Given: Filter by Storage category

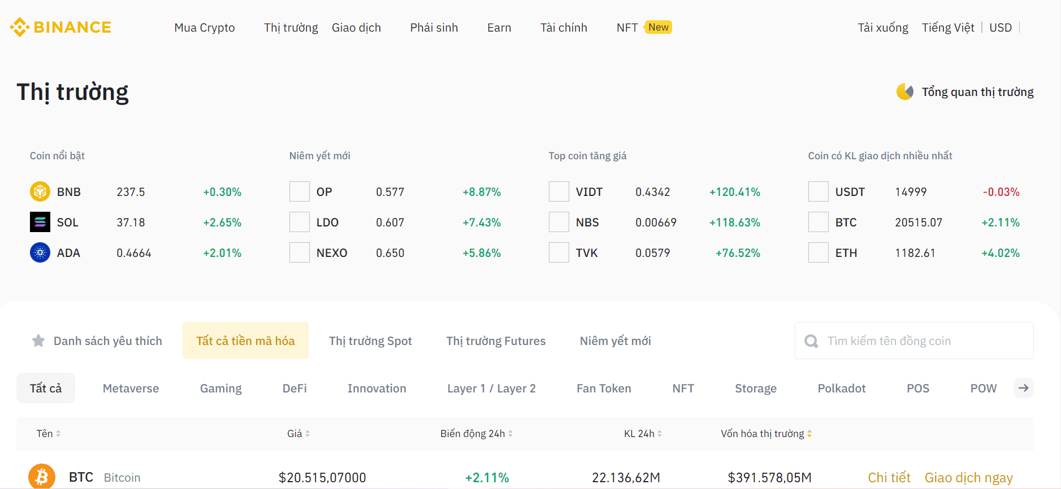Looking at the screenshot, I should [755, 388].
